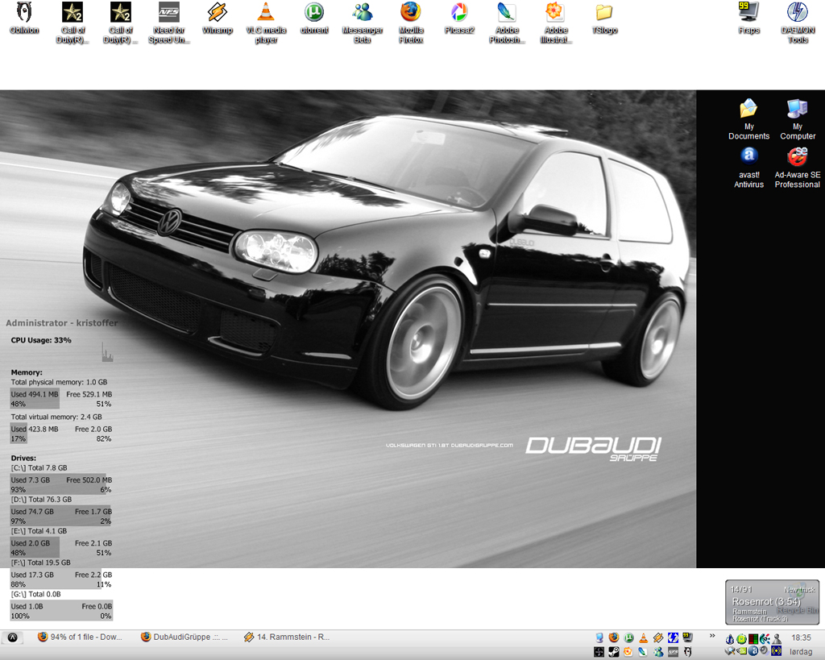The height and width of the screenshot is (660, 825).
Task: Click the '[F:\] Total 19.5 GB' line
Action: [40, 562]
